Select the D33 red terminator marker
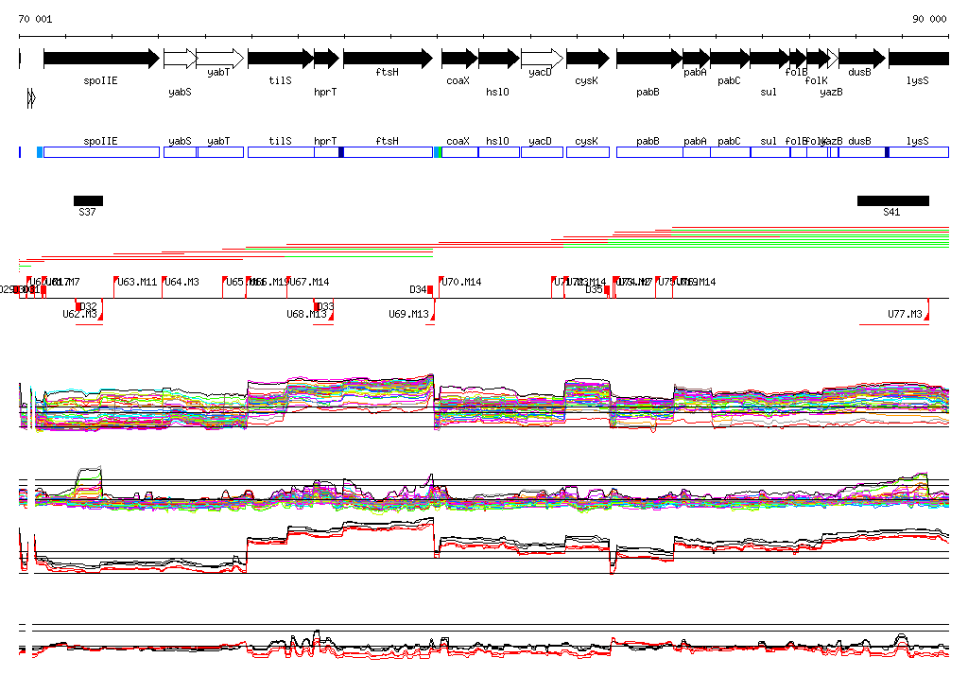This screenshot has width=968, height=675. pos(316,306)
